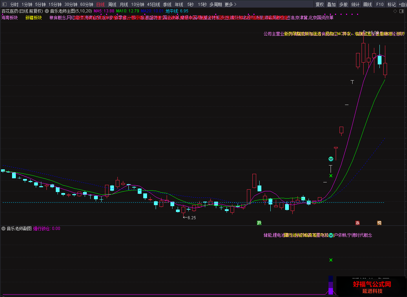Image resolution: width=407 pixels, height=297 pixels.
Task: Toggle the left sidebar panel icon
Action: pos(4,4)
